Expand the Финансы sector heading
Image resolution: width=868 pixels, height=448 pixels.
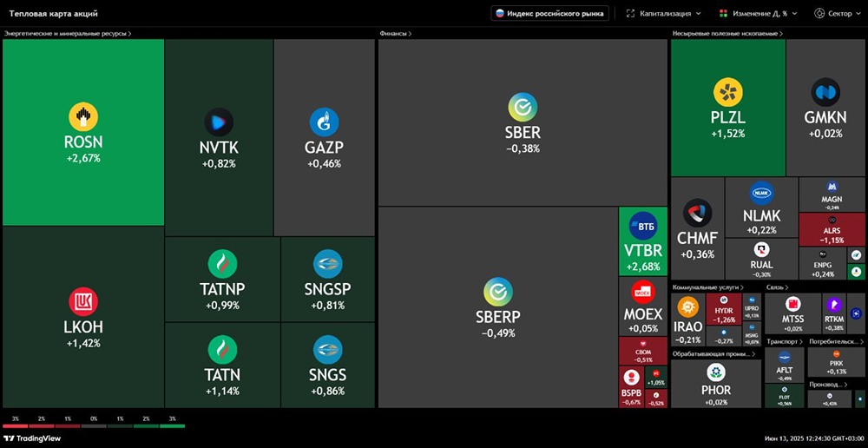pyautogui.click(x=395, y=34)
